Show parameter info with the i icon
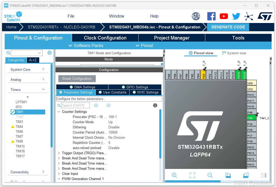Image resolution: width=276 pixels, height=187 pixels. (155, 105)
